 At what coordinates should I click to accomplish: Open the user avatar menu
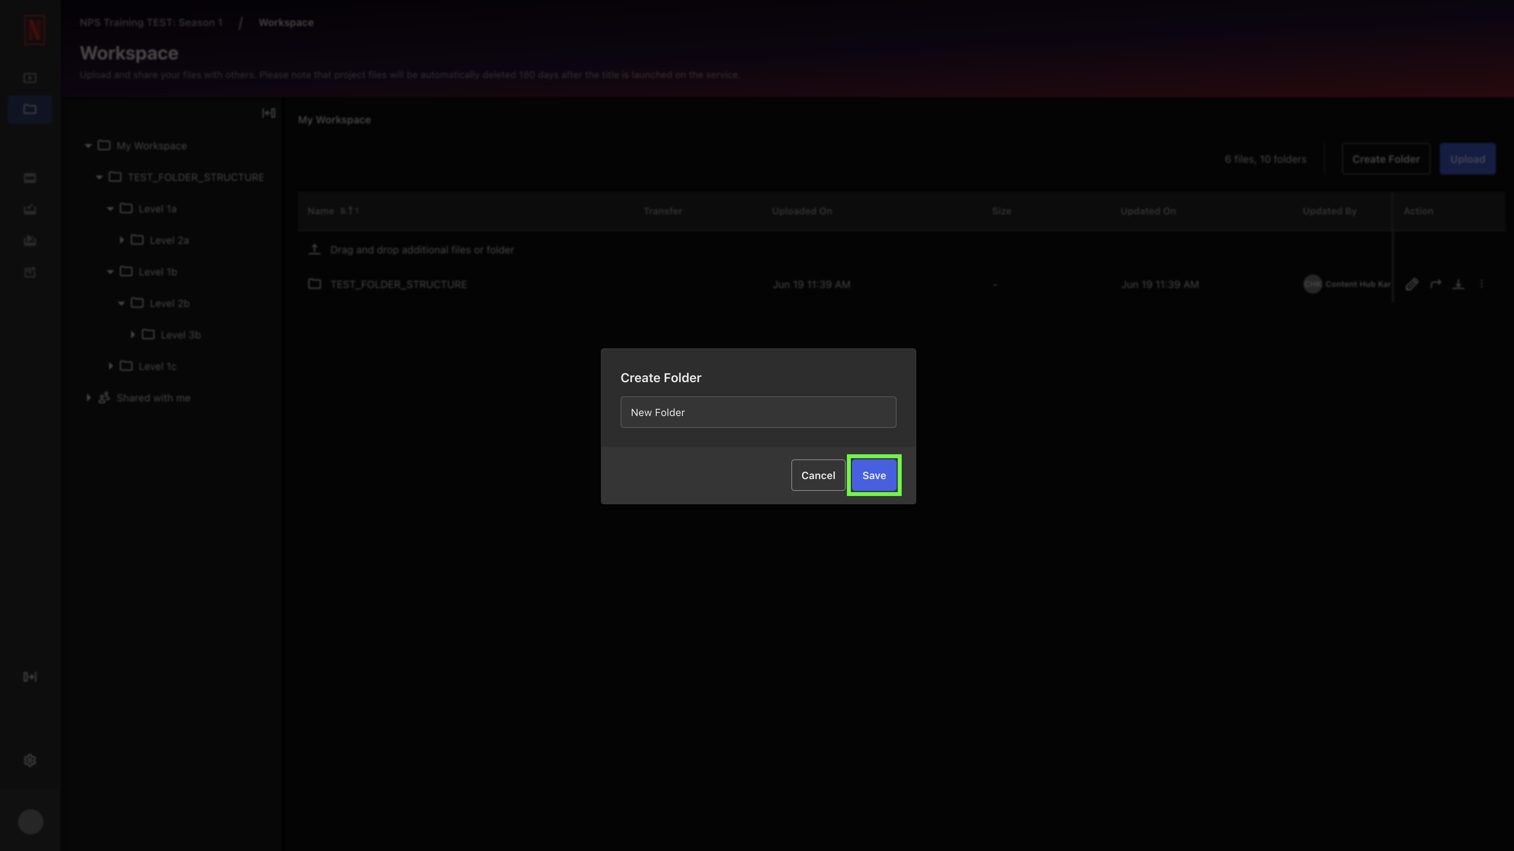(31, 821)
